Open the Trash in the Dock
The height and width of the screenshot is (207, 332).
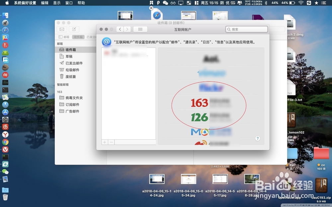(5, 197)
